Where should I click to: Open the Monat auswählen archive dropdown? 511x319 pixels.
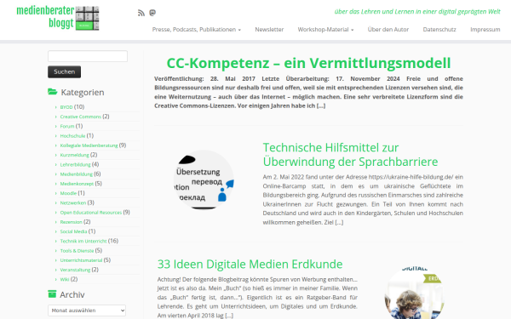pyautogui.click(x=87, y=310)
